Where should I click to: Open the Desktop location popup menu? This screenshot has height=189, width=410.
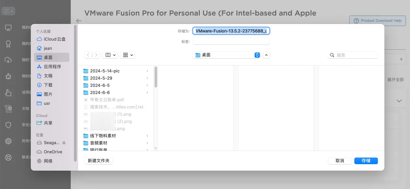(x=226, y=55)
